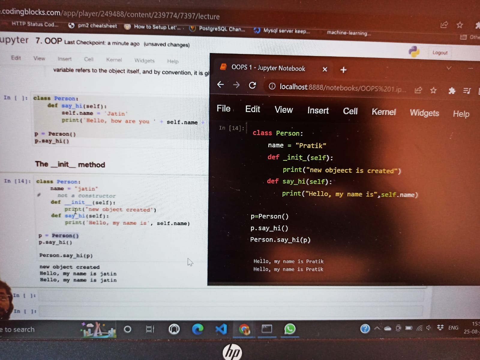Open the Cell menu in dark notebook
Screen dimensions: 480x360
pos(350,111)
